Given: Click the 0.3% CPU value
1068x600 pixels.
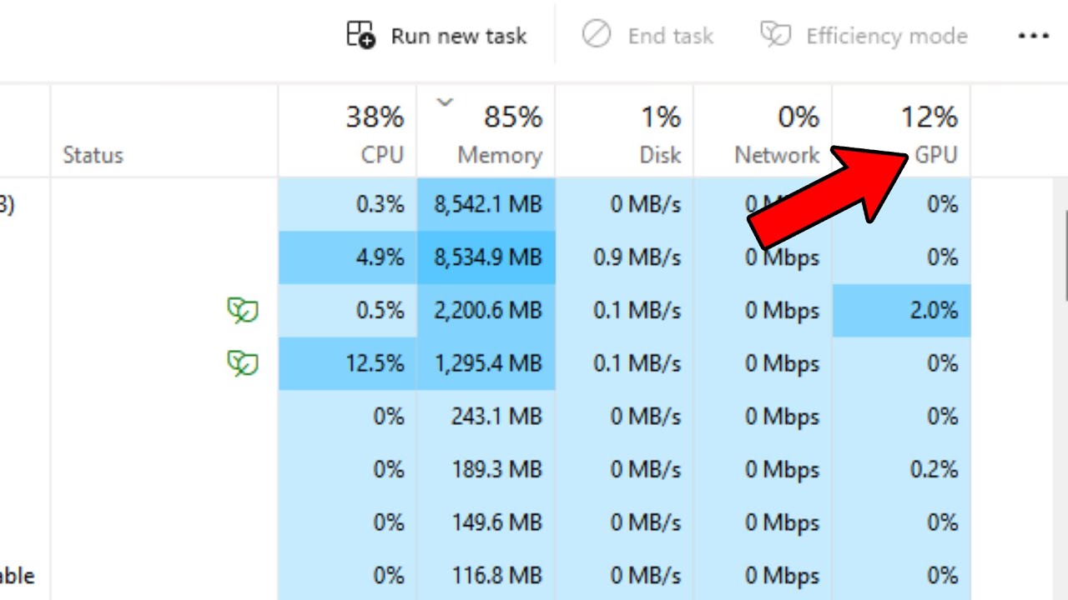Looking at the screenshot, I should point(380,204).
